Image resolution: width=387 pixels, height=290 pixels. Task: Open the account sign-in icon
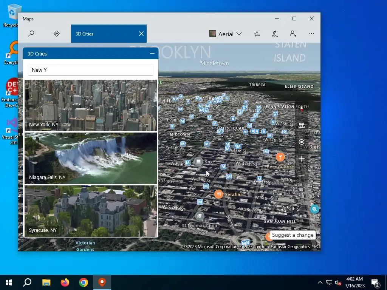[293, 34]
